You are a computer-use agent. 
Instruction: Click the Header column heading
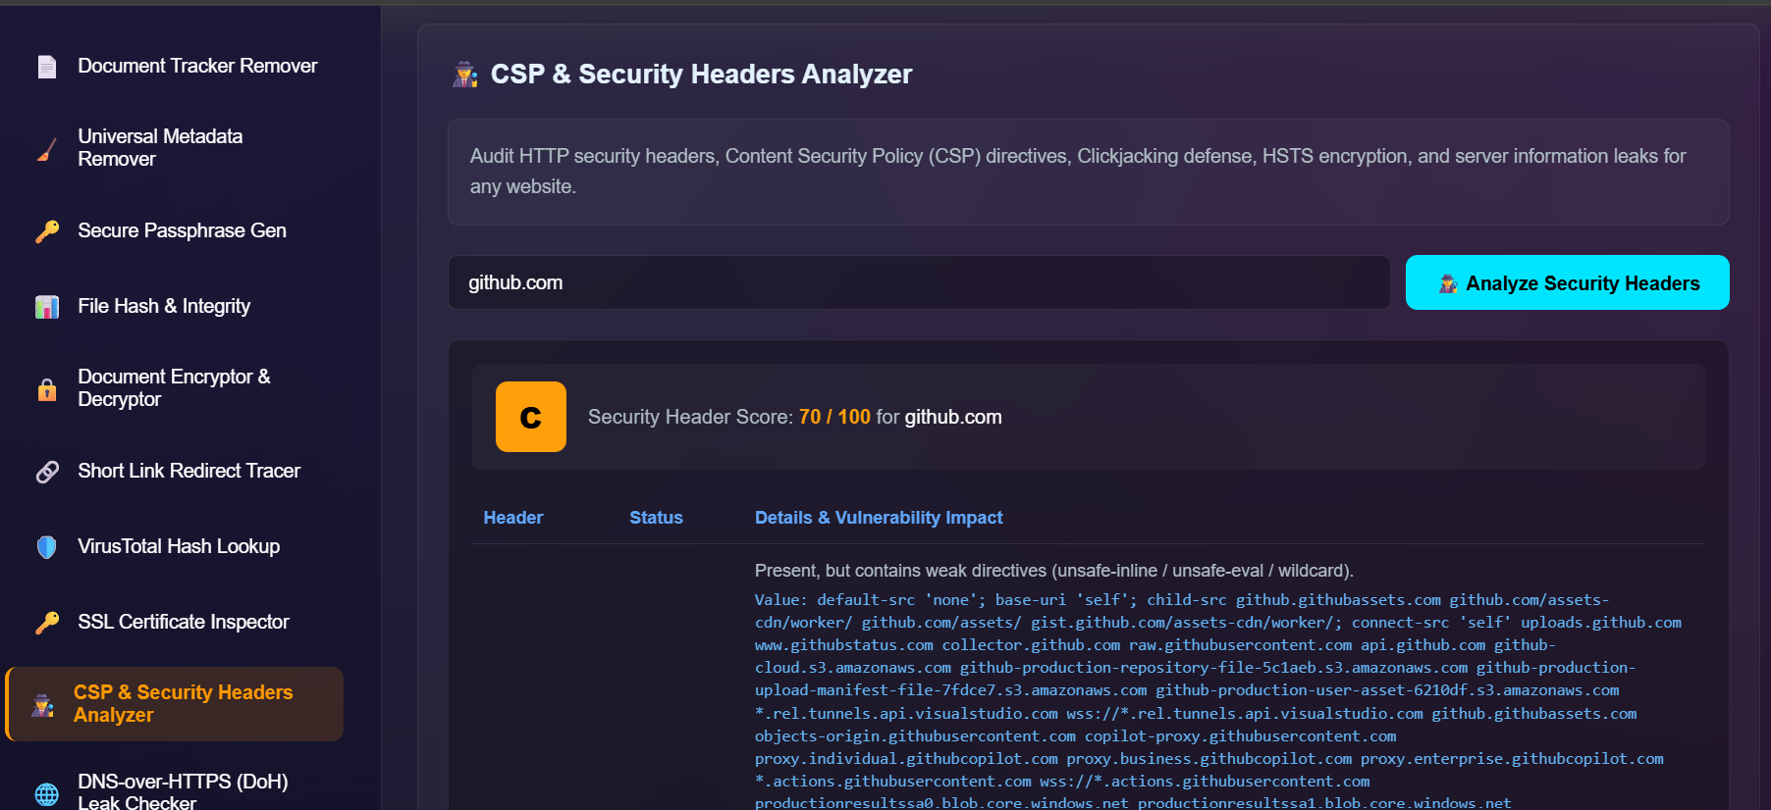click(x=513, y=518)
